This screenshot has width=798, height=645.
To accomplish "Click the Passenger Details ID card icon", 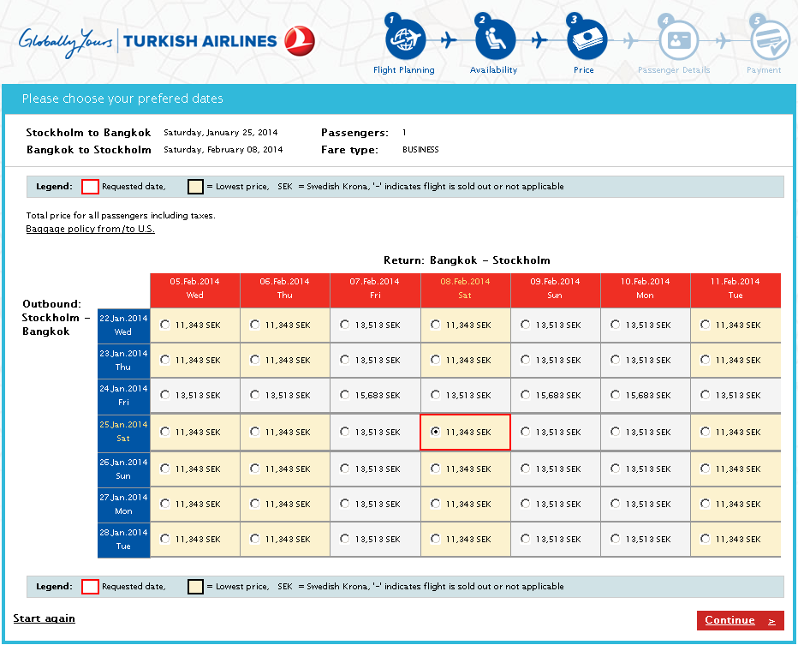I will (678, 39).
